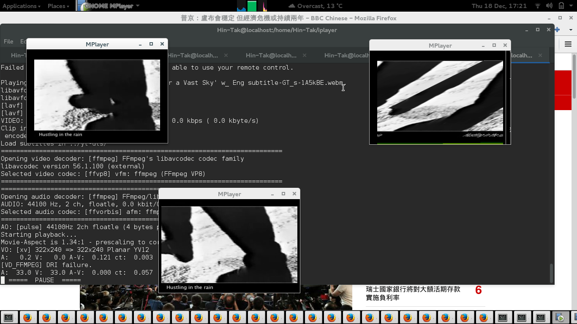The height and width of the screenshot is (324, 577).
Task: Open the terminal File menu
Action: tap(8, 41)
